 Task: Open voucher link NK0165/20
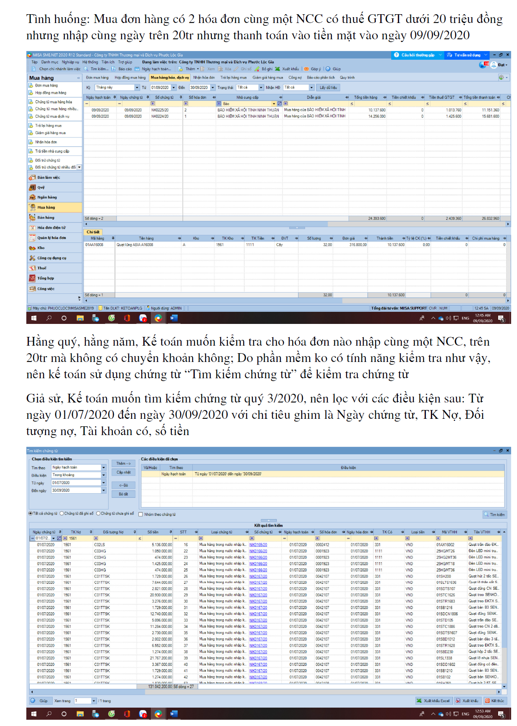(258, 545)
